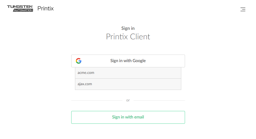
Task: Click the "or" divider text
Action: (x=128, y=100)
